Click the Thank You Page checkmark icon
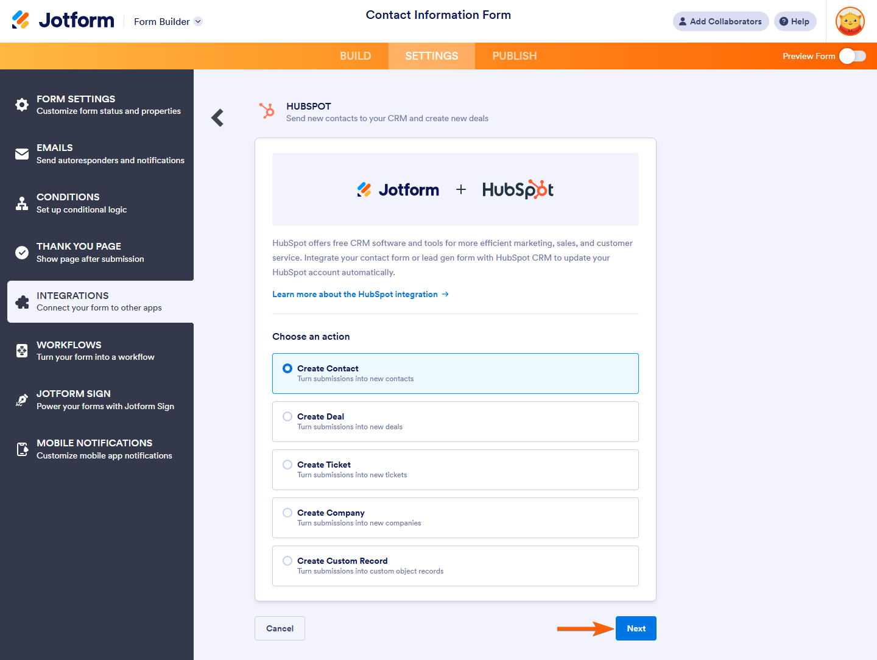The width and height of the screenshot is (877, 660). (x=22, y=253)
